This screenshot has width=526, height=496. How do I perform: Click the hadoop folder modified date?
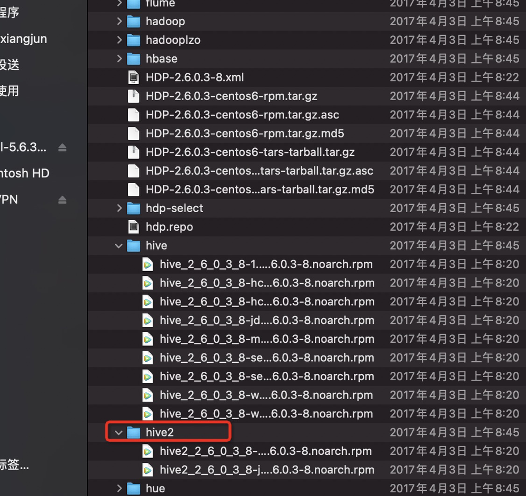pos(454,22)
